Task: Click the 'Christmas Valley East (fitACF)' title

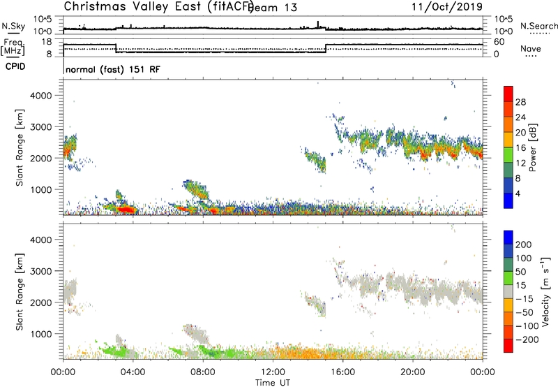Action: point(159,7)
